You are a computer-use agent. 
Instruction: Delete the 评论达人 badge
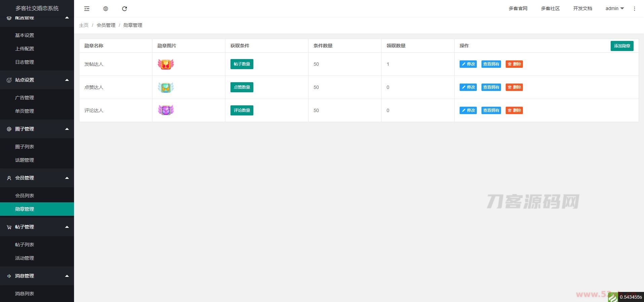click(514, 110)
